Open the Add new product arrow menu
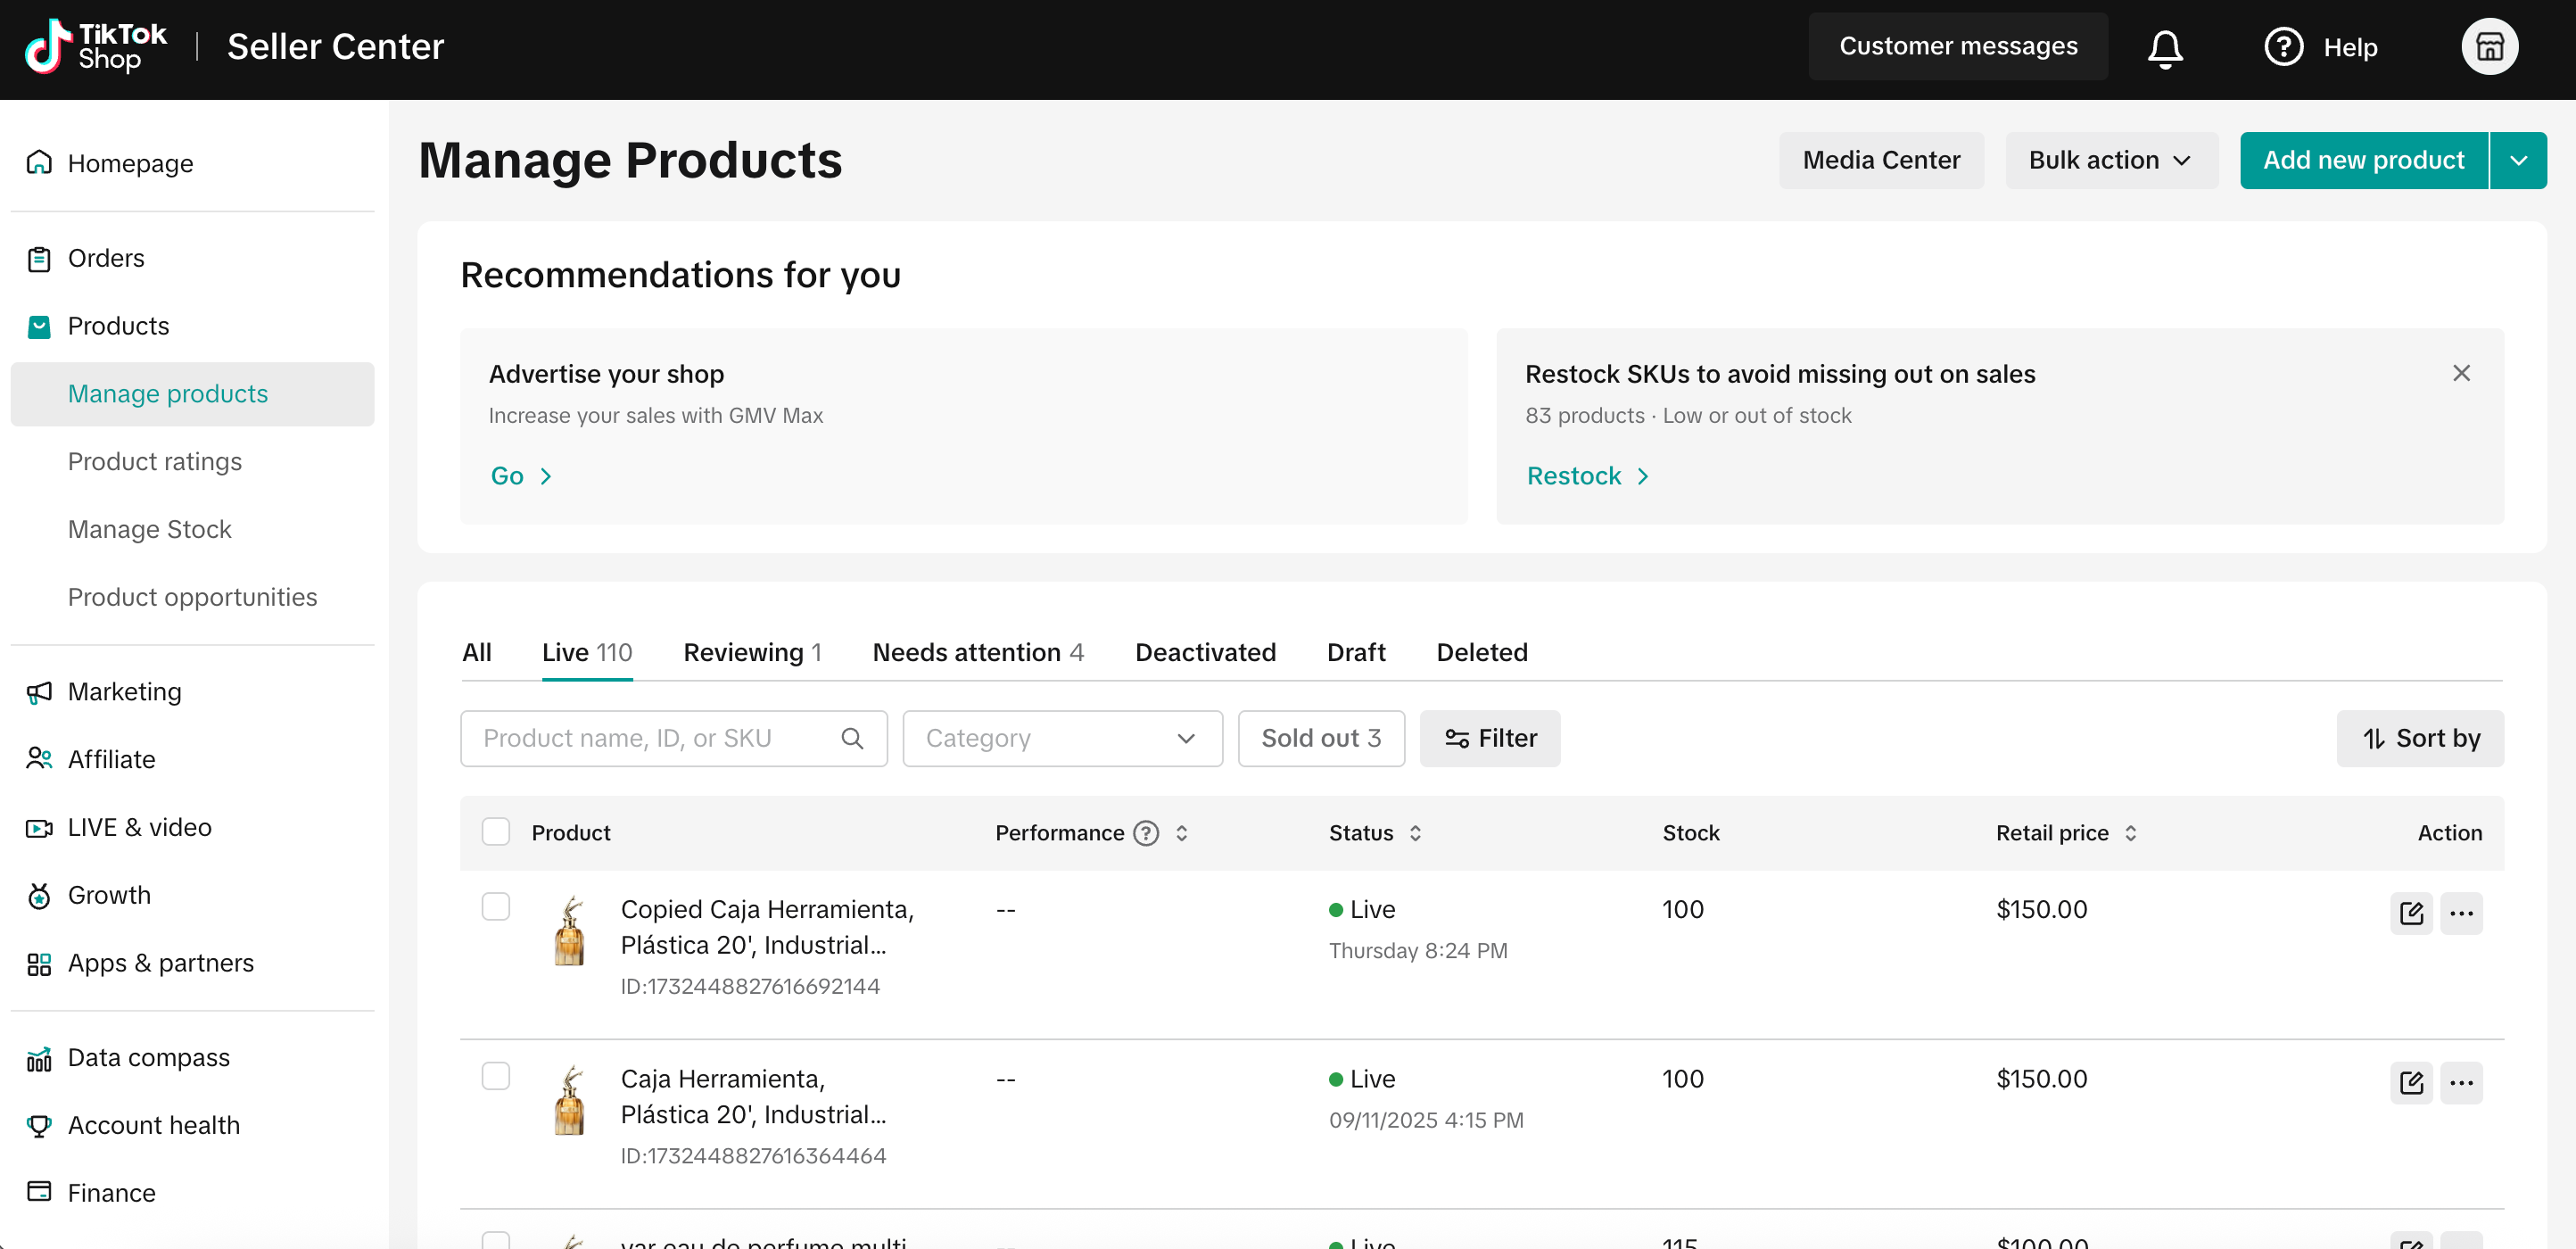Viewport: 2576px width, 1249px height. 2518,160
